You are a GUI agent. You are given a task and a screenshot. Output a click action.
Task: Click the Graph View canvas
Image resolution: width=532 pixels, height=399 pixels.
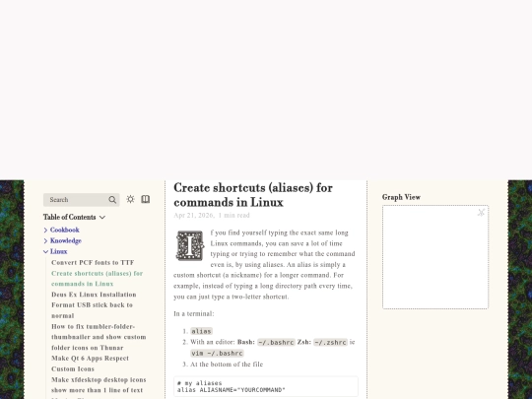tap(435, 257)
